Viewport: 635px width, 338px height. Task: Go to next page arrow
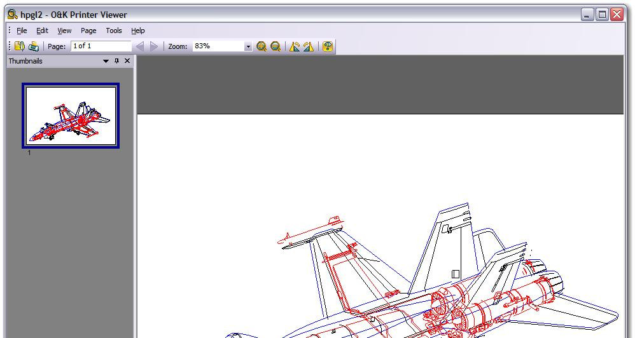tap(154, 46)
